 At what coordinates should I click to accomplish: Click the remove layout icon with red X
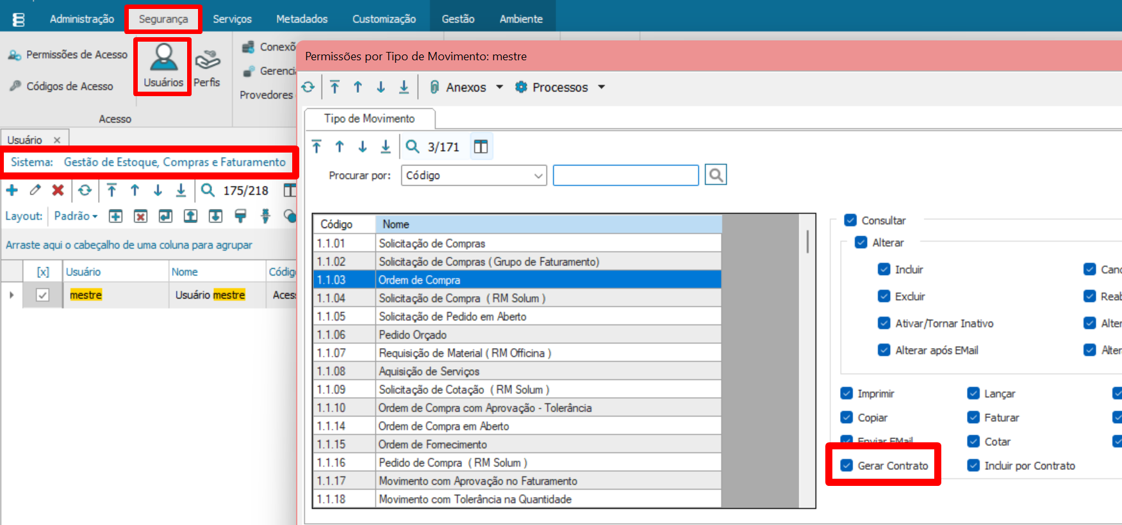[x=141, y=216]
